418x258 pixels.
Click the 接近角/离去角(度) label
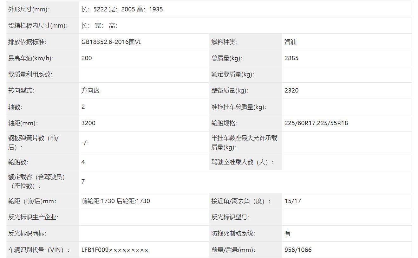point(241,201)
